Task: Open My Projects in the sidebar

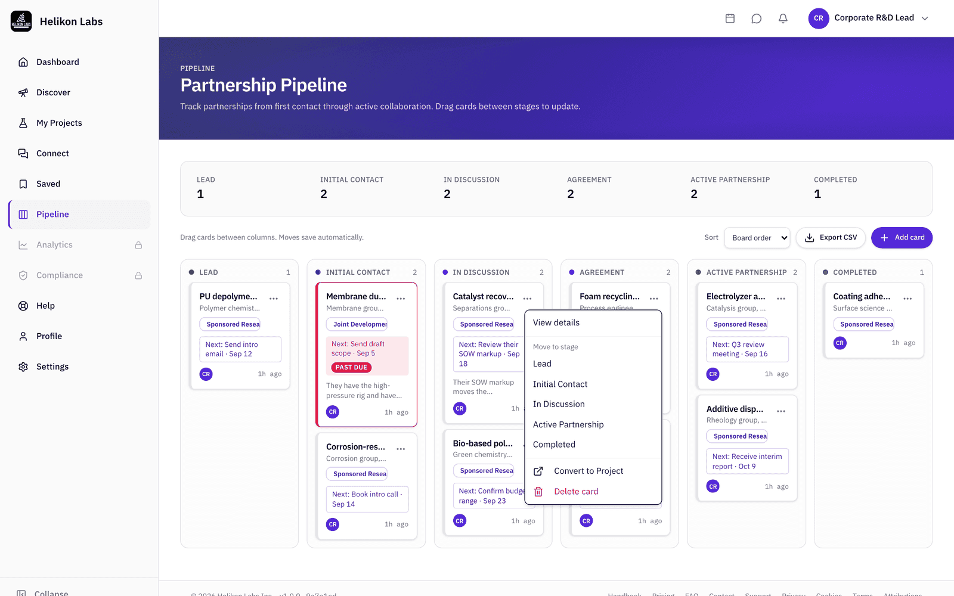Action: [x=79, y=123]
